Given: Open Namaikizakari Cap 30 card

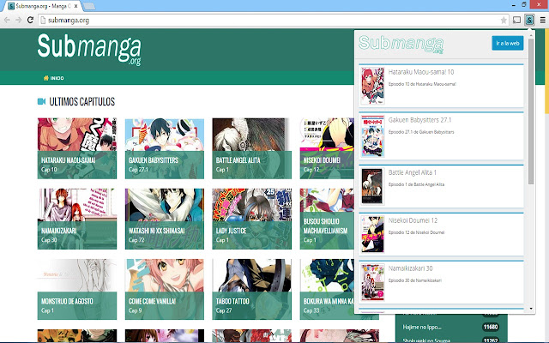Looking at the screenshot, I should [77, 219].
